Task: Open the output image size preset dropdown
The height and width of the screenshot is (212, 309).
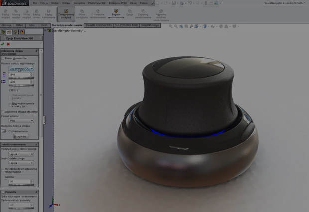Action: [x=21, y=69]
